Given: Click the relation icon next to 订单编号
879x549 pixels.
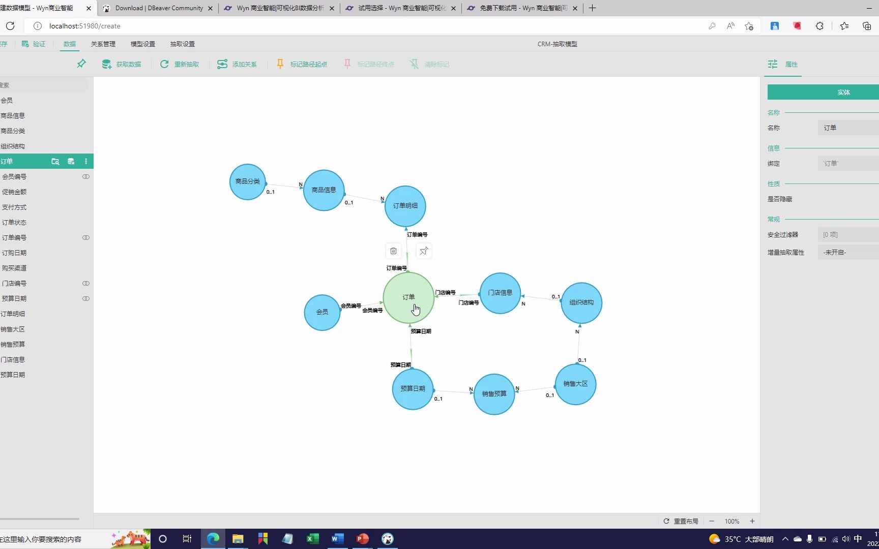Looking at the screenshot, I should [86, 238].
